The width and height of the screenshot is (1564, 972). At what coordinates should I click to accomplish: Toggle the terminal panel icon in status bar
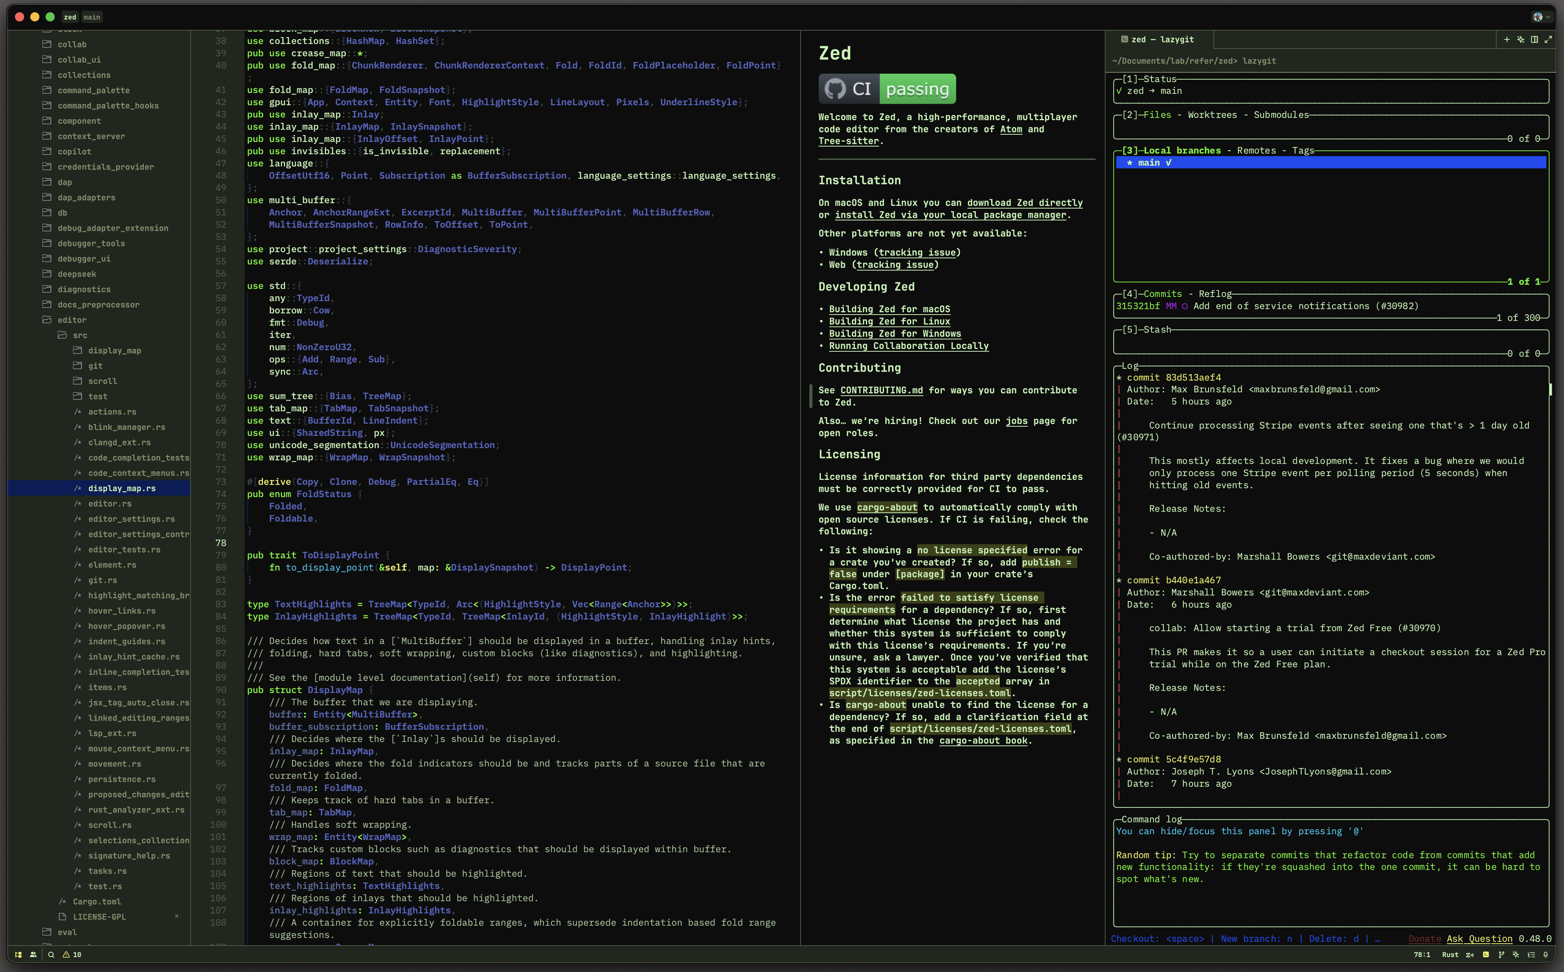coord(1486,955)
